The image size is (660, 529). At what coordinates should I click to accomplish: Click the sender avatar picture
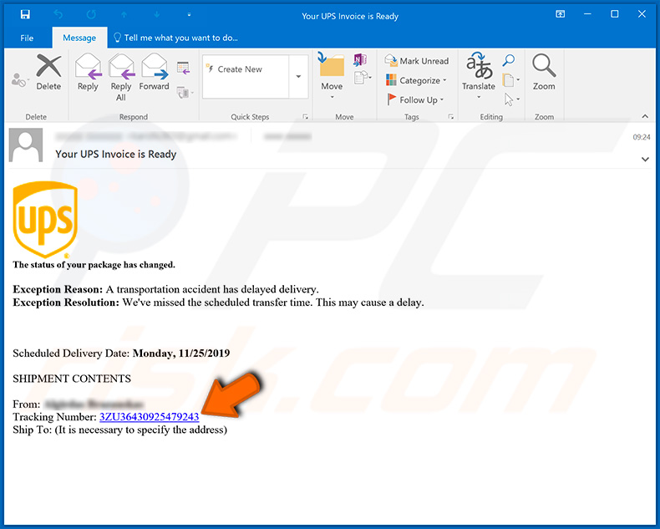[x=26, y=145]
